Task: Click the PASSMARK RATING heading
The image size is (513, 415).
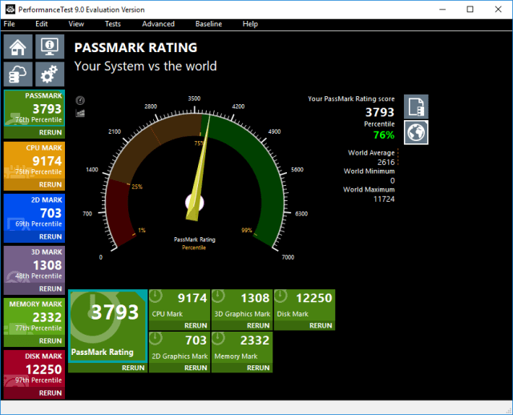Action: (135, 48)
